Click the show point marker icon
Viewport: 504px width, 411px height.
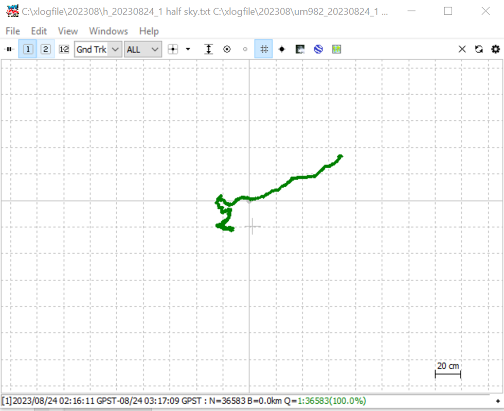[x=282, y=49]
